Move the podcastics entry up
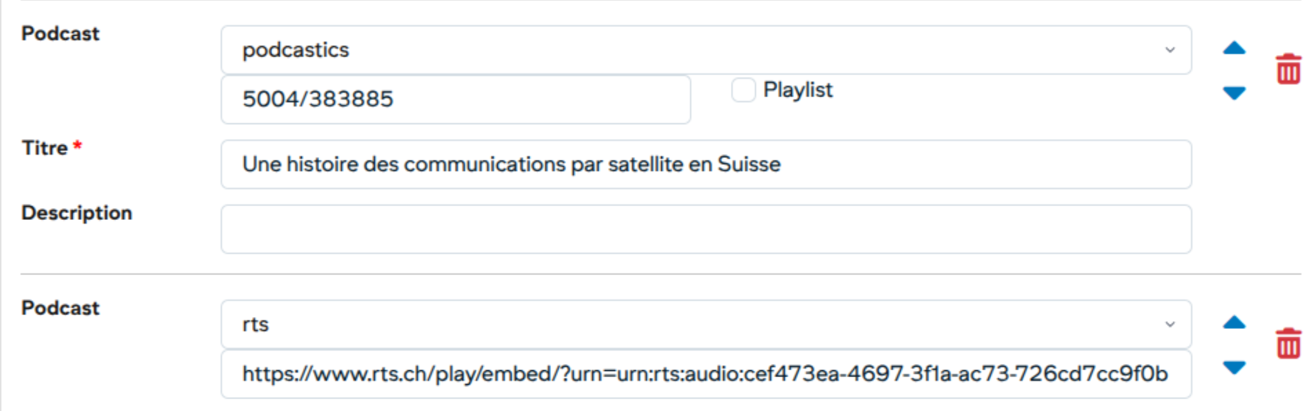 [x=1234, y=48]
